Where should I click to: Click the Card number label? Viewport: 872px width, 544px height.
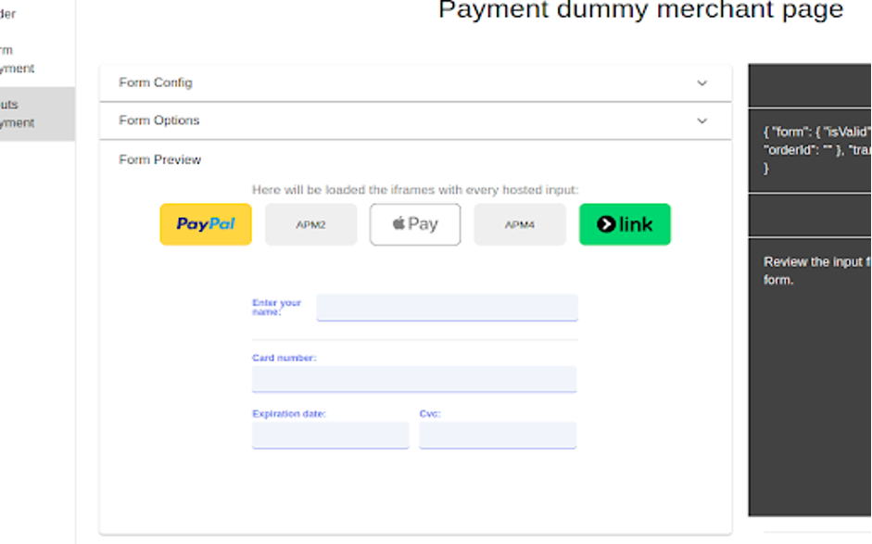pyautogui.click(x=284, y=358)
